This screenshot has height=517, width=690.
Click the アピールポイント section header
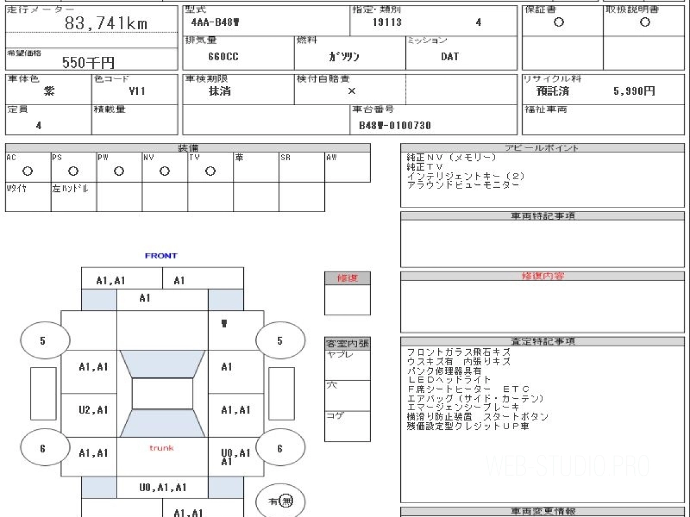[543, 148]
